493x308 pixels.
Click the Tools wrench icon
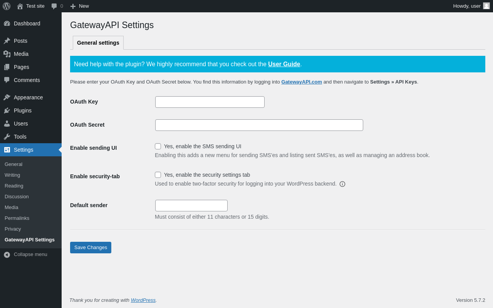(7, 137)
